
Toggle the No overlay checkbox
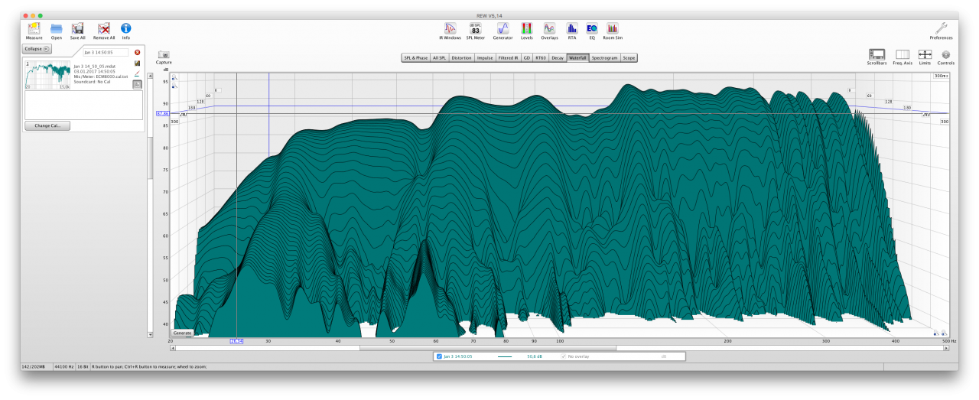click(564, 356)
